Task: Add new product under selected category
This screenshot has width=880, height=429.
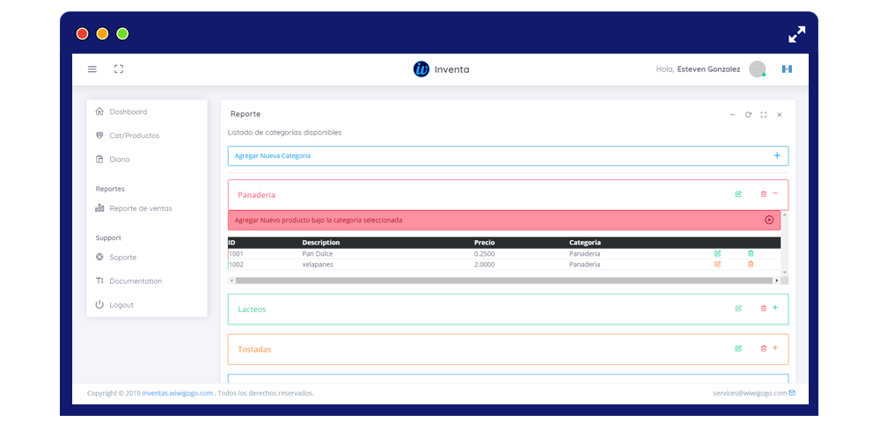Action: point(504,221)
